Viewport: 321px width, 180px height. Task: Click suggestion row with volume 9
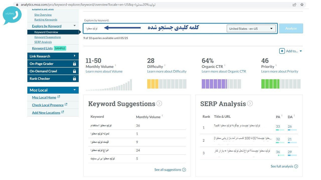137,142
